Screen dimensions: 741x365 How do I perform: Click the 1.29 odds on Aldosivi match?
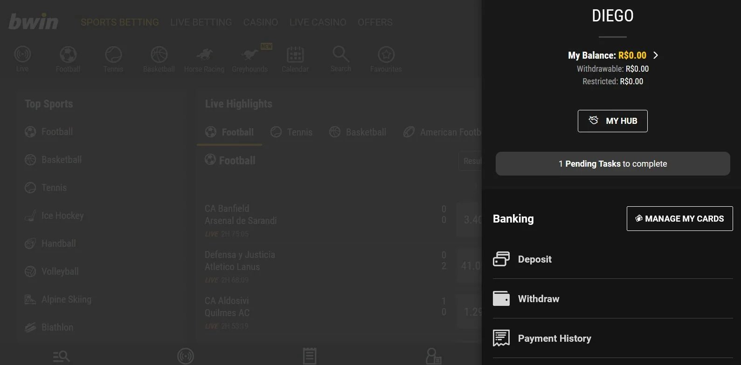[x=469, y=312]
